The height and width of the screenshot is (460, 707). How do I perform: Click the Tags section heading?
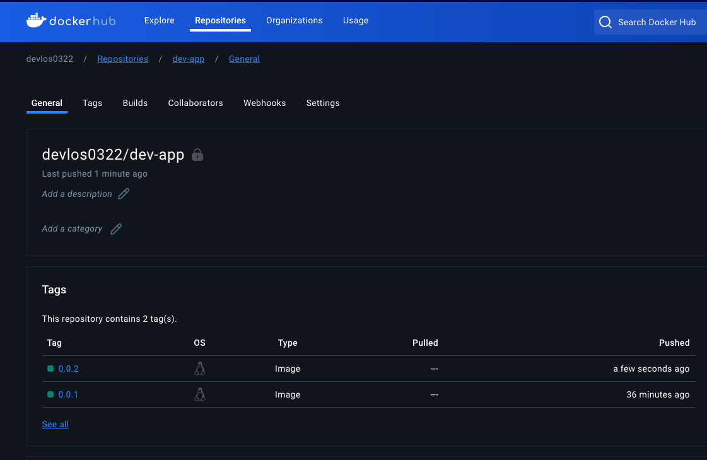54,290
